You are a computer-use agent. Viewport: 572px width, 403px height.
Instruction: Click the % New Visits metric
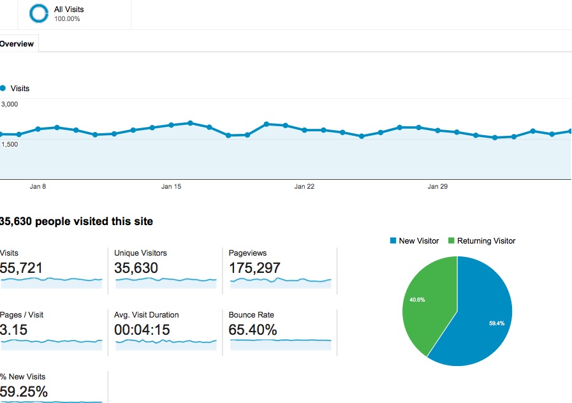(x=24, y=392)
